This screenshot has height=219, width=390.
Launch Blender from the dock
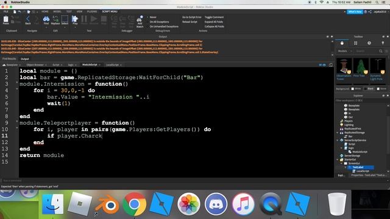(107, 204)
